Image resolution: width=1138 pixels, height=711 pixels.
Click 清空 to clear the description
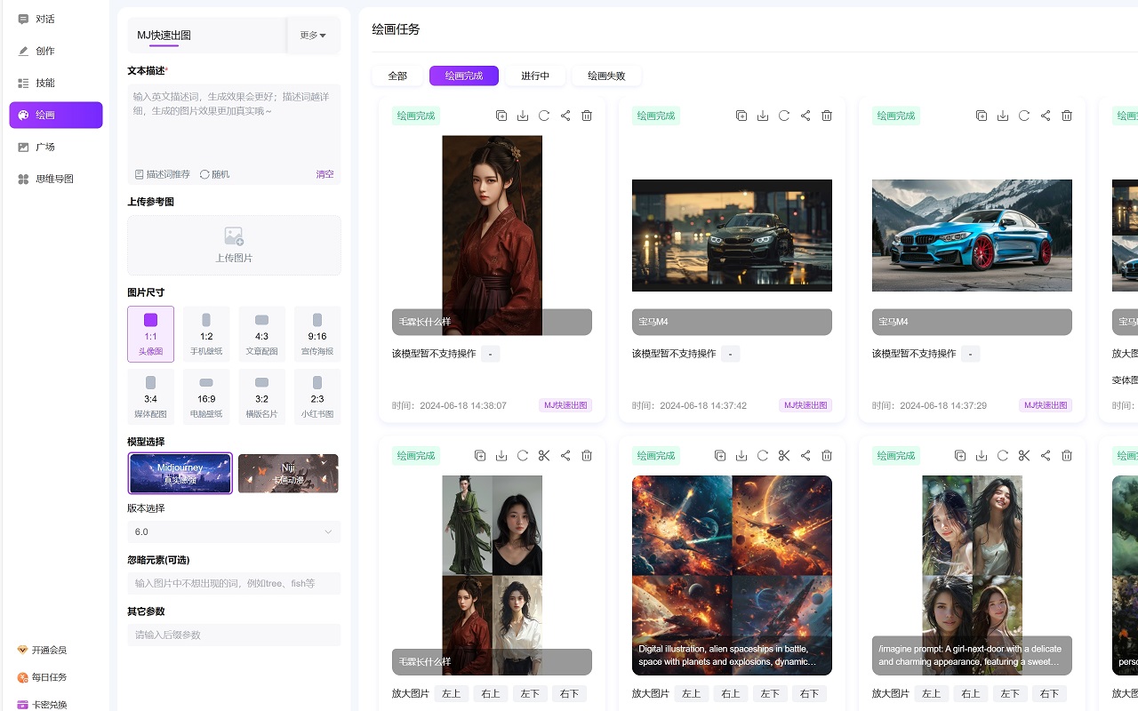pyautogui.click(x=325, y=174)
